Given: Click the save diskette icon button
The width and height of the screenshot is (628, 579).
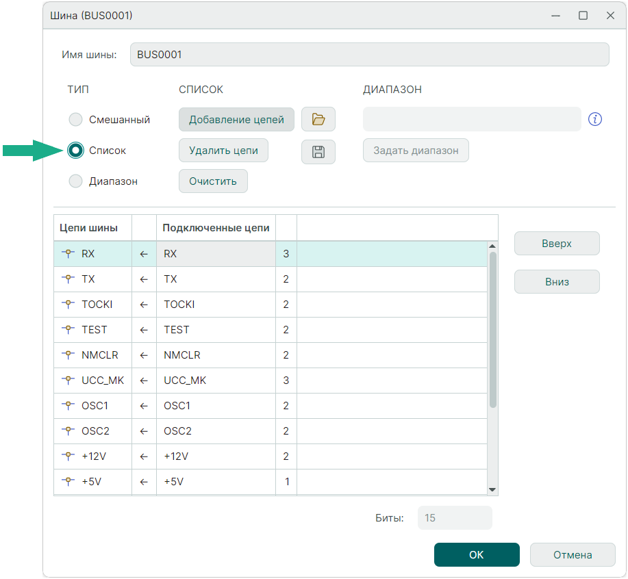Looking at the screenshot, I should [x=318, y=152].
